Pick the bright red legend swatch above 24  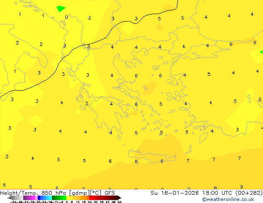[x=90, y=198]
